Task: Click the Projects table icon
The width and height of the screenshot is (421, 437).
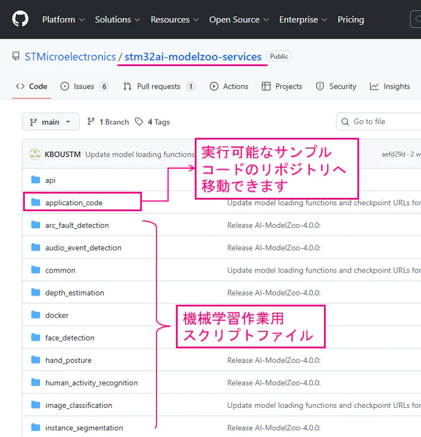Action: pos(266,86)
